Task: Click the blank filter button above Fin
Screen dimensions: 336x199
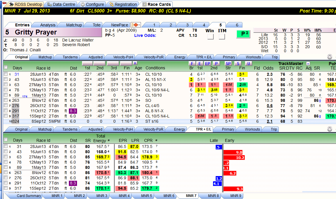Action: [126, 63]
